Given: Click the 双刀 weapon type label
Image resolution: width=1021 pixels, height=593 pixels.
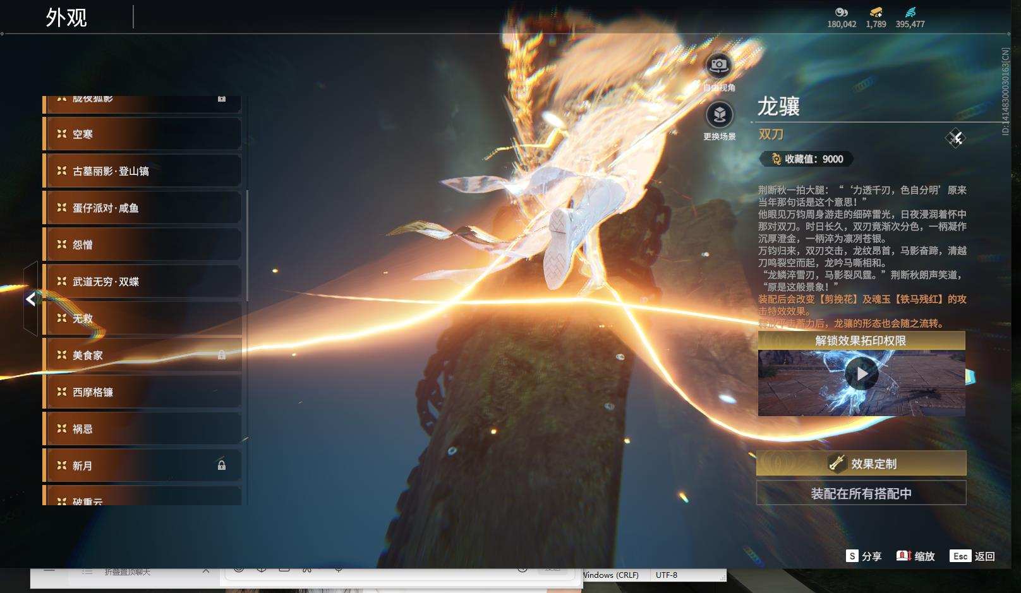Looking at the screenshot, I should (x=771, y=134).
